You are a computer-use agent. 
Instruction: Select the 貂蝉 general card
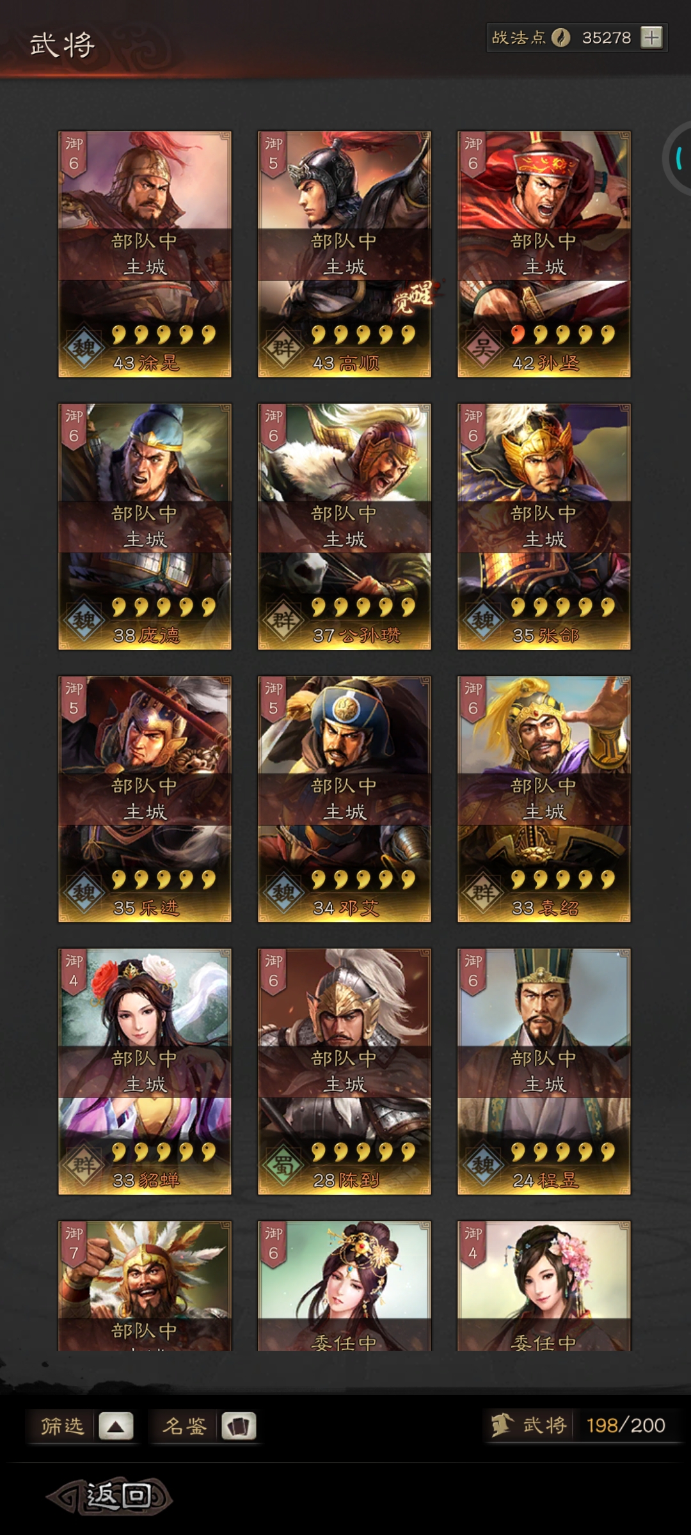[x=145, y=1071]
